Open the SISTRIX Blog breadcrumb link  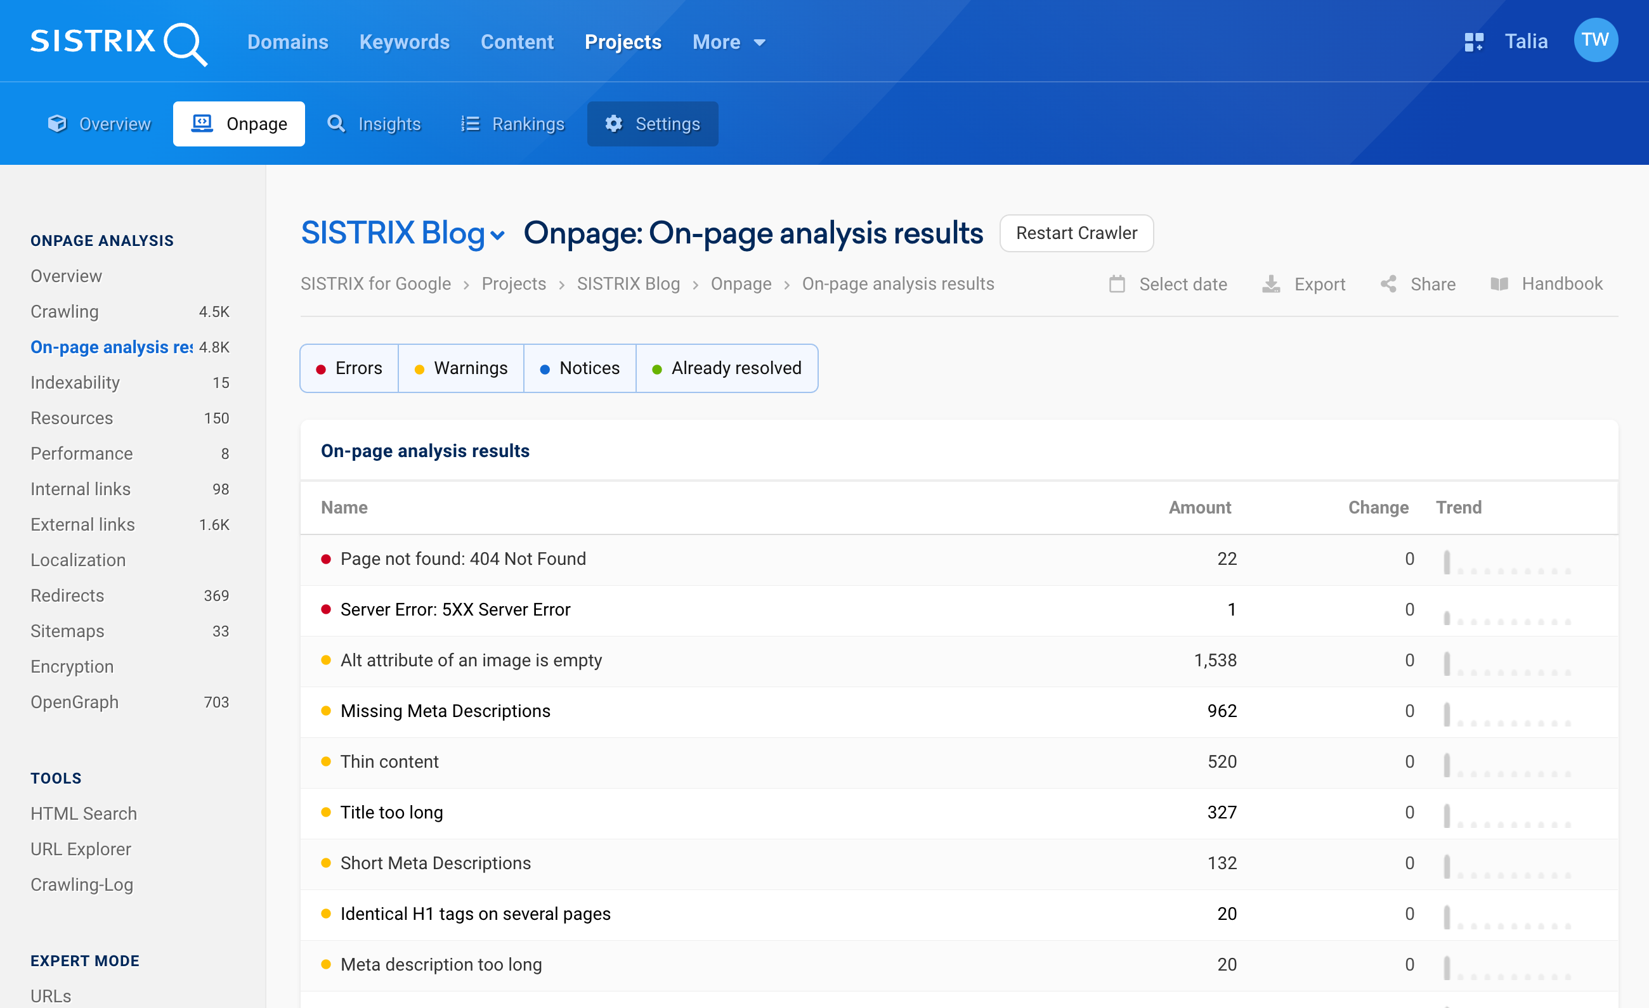pyautogui.click(x=629, y=284)
